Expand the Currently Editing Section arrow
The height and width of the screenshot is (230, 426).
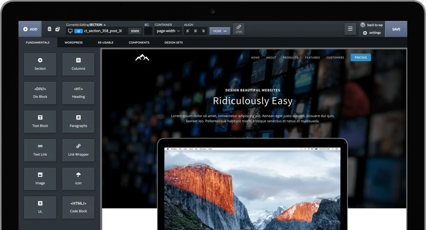click(x=105, y=25)
